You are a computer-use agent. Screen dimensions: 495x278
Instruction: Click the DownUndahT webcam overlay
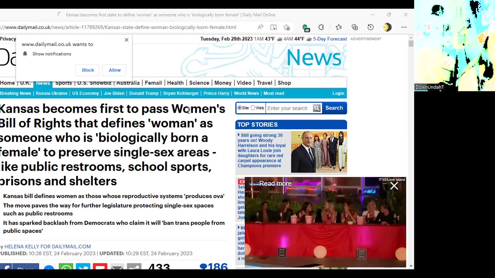pos(454,46)
